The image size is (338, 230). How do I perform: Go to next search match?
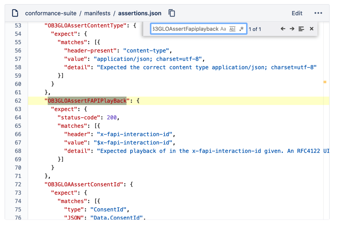(292, 29)
